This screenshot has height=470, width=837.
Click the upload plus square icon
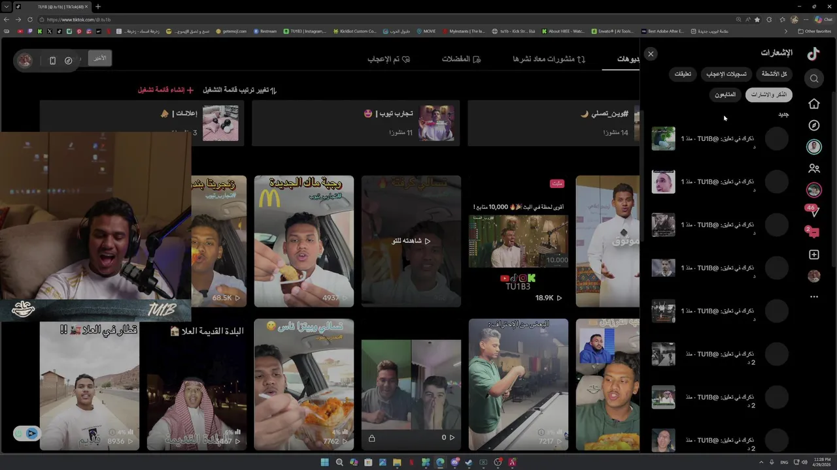point(814,255)
